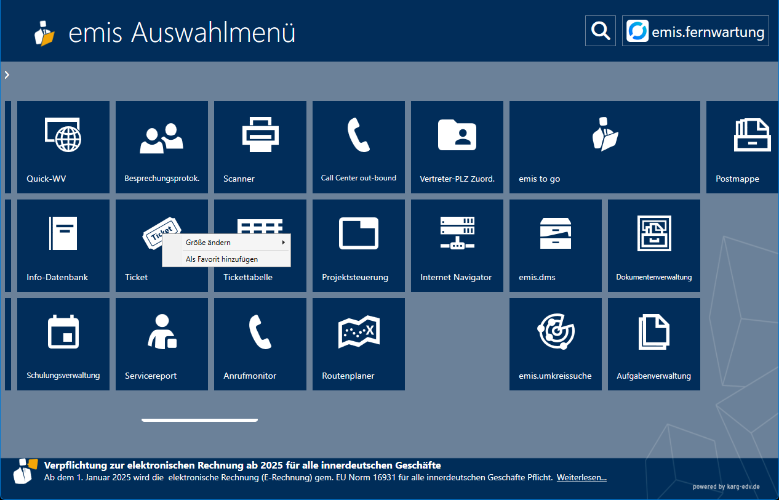The height and width of the screenshot is (500, 779).
Task: Click the E-Rechnung news headline
Action: pos(242,465)
